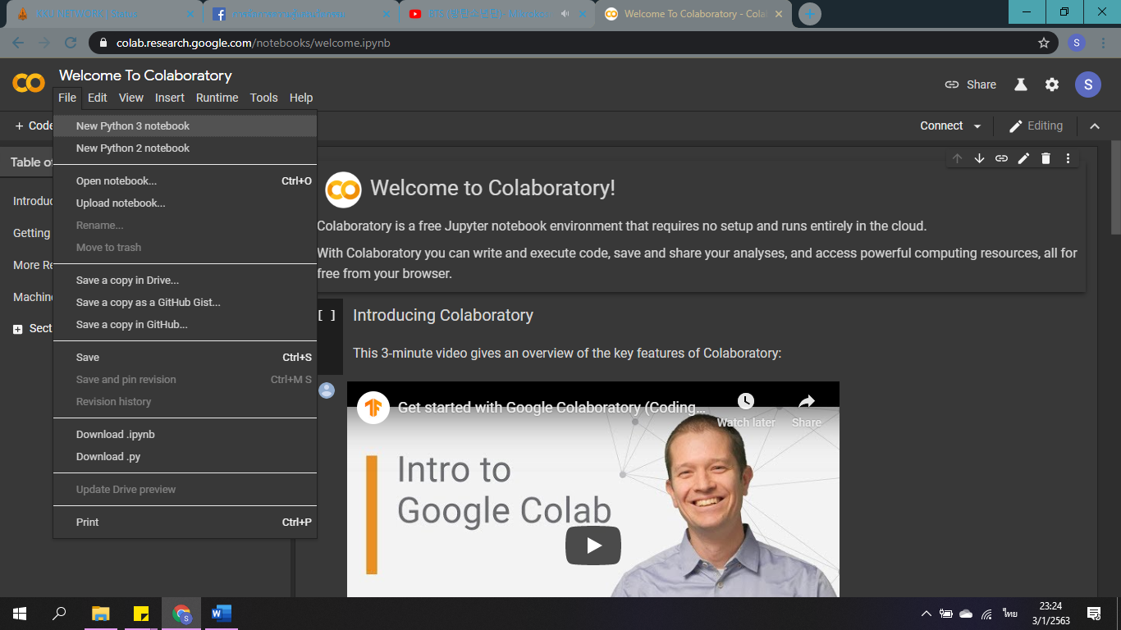Click the flask experiments icon
The height and width of the screenshot is (630, 1121).
click(1021, 84)
